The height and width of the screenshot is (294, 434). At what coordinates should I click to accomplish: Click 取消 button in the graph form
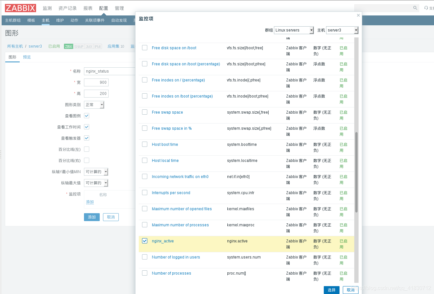111,217
